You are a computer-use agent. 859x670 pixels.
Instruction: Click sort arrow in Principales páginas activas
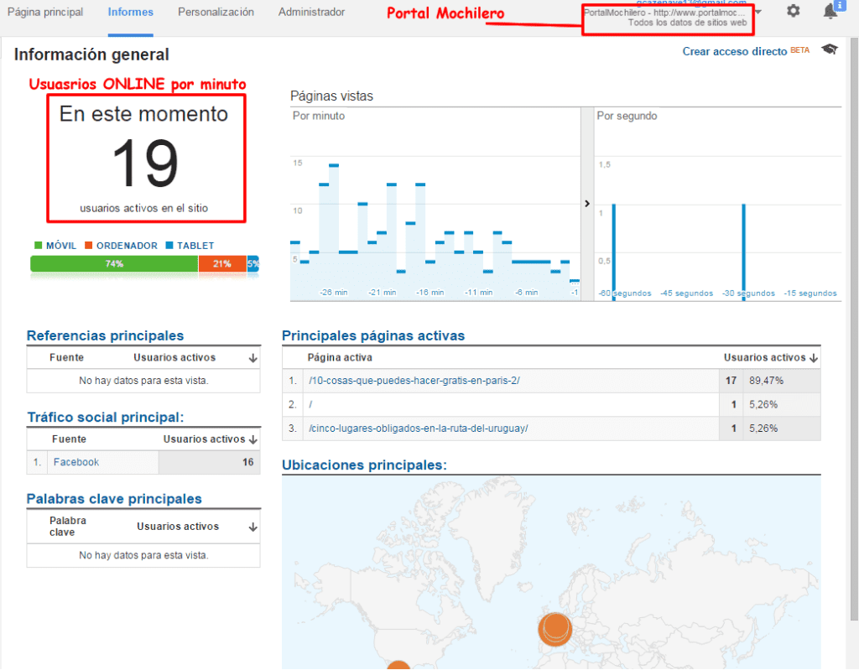813,358
